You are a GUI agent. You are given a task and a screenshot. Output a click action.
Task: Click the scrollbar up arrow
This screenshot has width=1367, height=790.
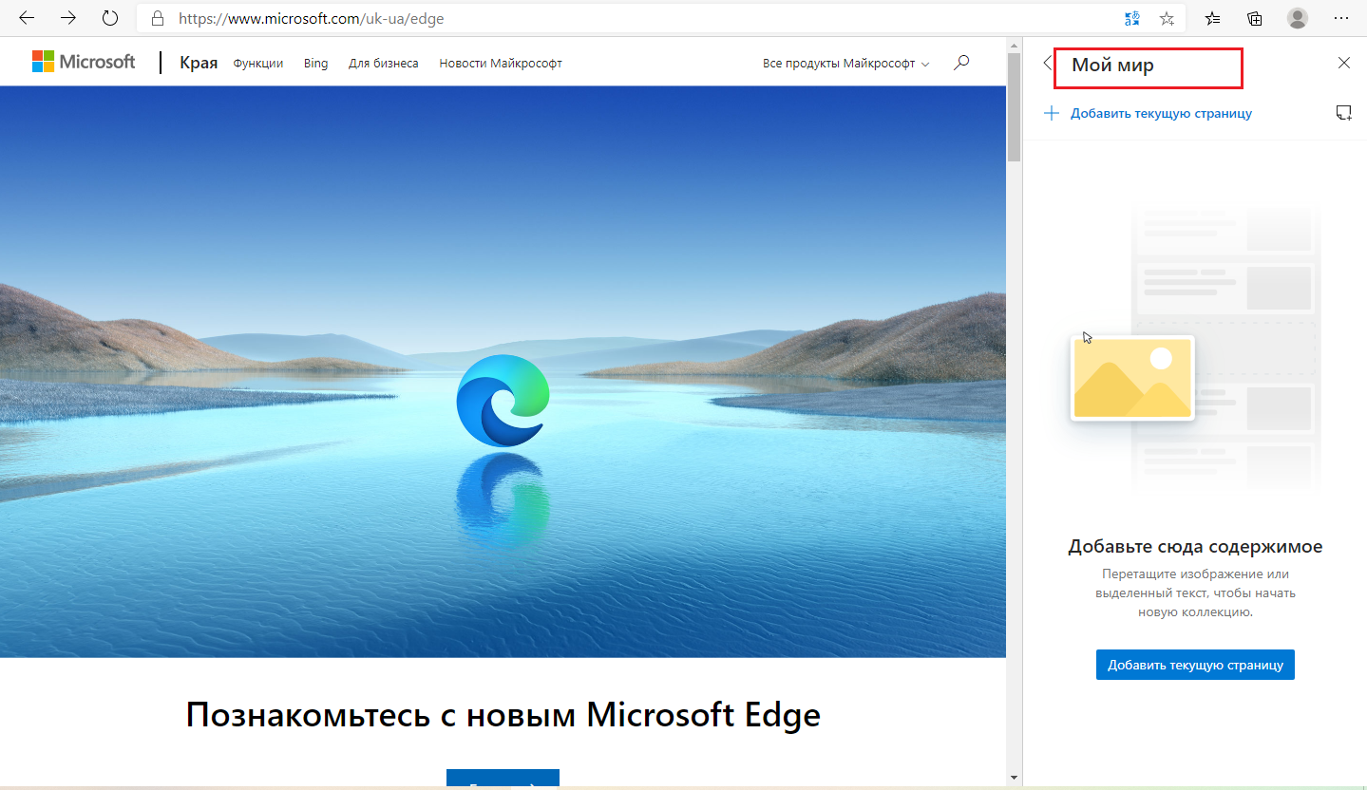pyautogui.click(x=1014, y=44)
